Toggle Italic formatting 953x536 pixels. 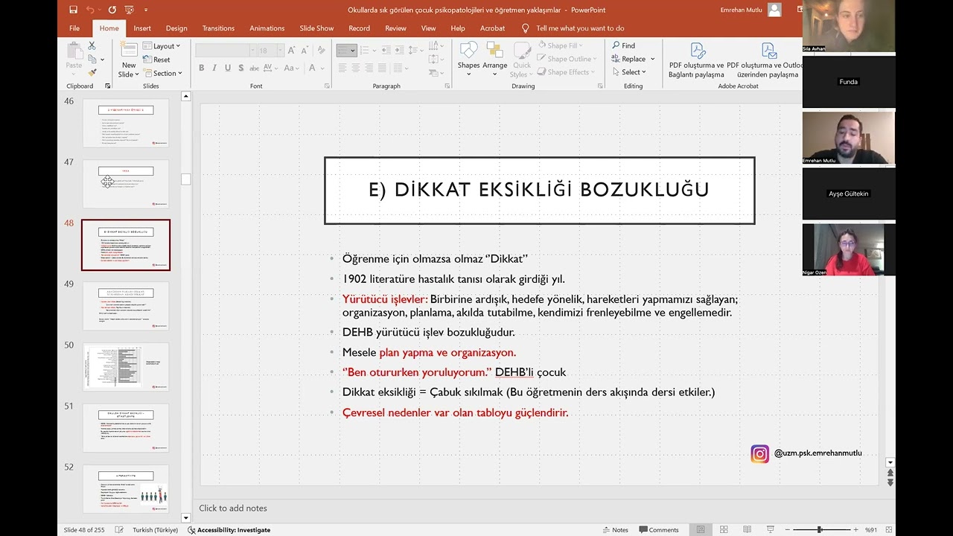coord(214,68)
